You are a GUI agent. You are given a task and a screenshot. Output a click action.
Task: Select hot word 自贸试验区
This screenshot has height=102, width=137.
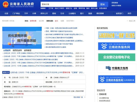[x=103, y=8]
